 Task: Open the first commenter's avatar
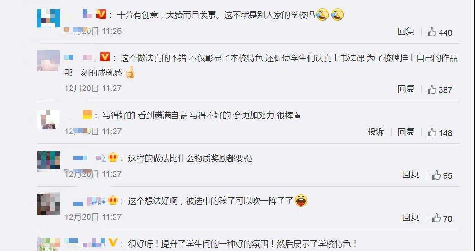[48, 18]
